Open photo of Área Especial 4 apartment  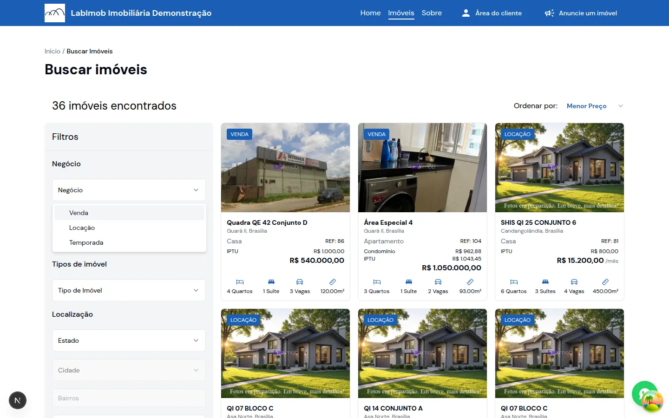point(422,168)
